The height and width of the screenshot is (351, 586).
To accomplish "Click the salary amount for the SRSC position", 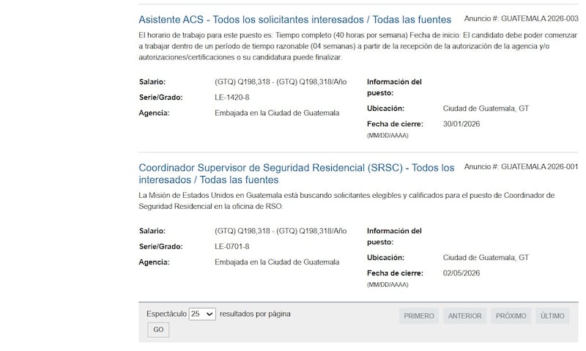I will pos(281,231).
